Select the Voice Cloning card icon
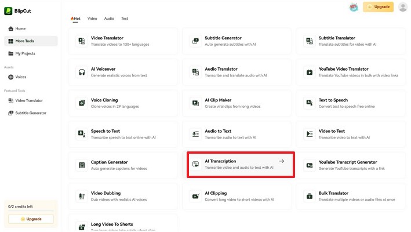Screen dimensions: 411x232 tap(82, 103)
